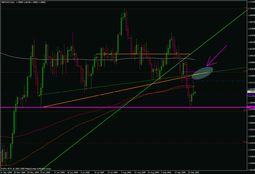
Task: Select the magenta horizontal support line
Action: pos(124,107)
